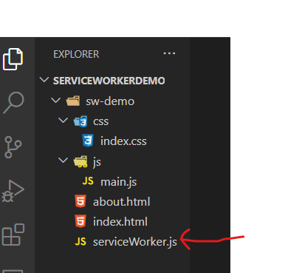The height and width of the screenshot is (273, 302).
Task: Collapse the sw-demo folder chevron
Action: (55, 101)
